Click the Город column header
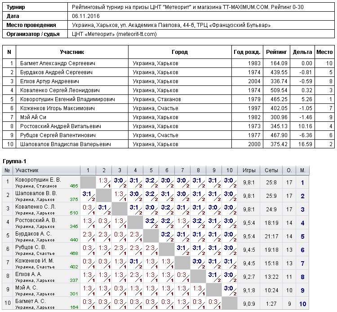This screenshot has height=312, width=337. tap(180, 52)
